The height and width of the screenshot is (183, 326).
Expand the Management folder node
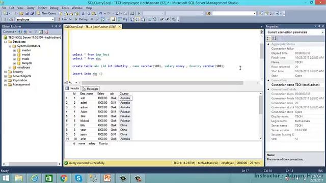coord(6,85)
